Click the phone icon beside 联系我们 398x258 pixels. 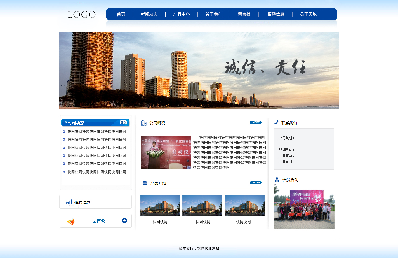pyautogui.click(x=276, y=122)
